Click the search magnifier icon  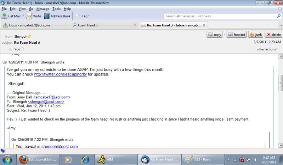[x=279, y=16]
